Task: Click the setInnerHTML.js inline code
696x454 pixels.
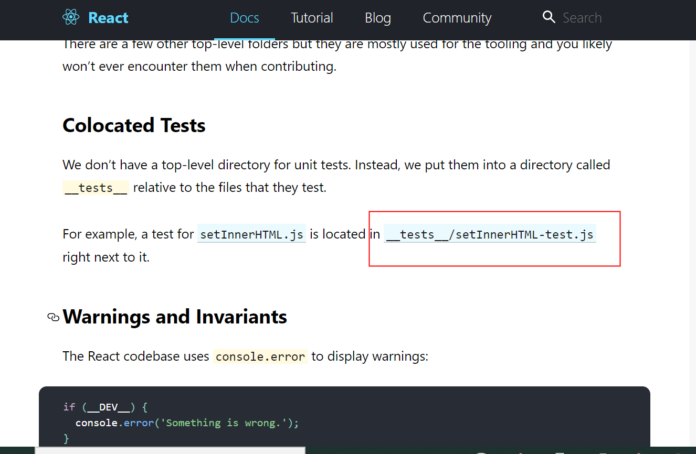Action: tap(252, 234)
